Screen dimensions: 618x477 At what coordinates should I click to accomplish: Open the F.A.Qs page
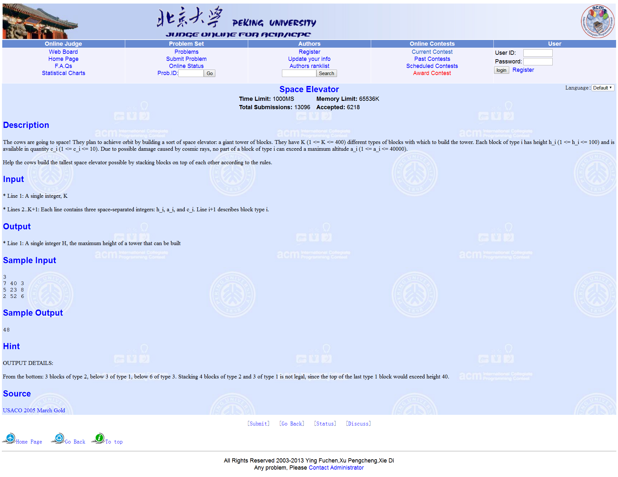[63, 66]
